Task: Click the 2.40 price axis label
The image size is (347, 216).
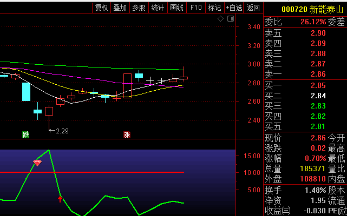Action: tap(254, 120)
